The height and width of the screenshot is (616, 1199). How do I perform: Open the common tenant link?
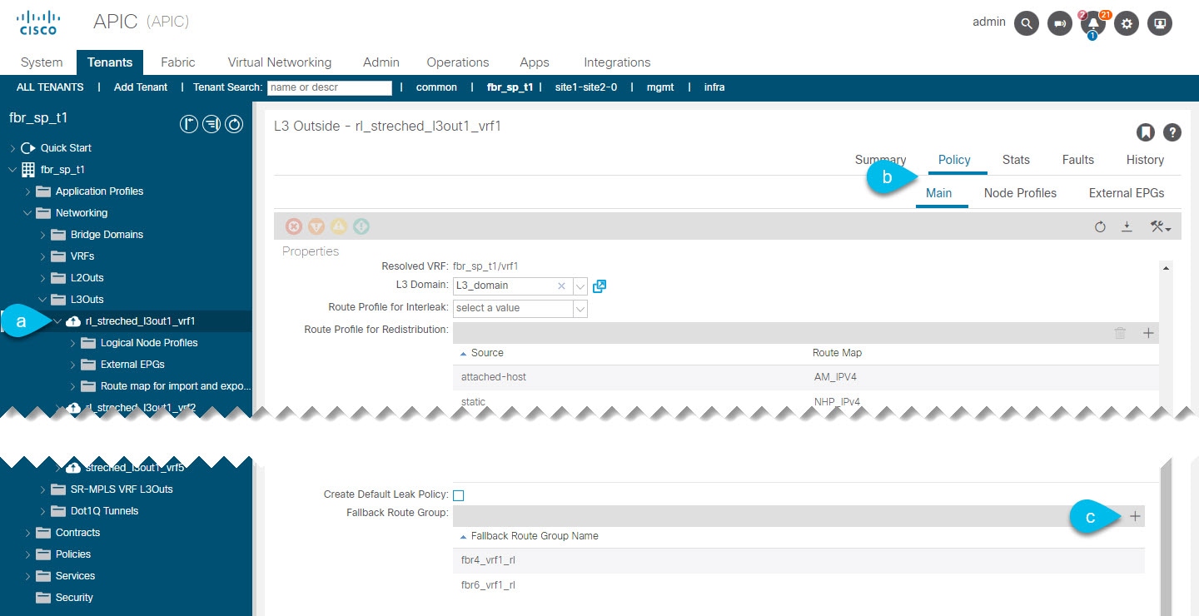pyautogui.click(x=436, y=87)
